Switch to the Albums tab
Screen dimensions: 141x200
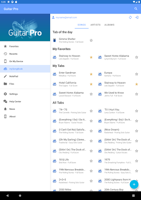coord(109,25)
